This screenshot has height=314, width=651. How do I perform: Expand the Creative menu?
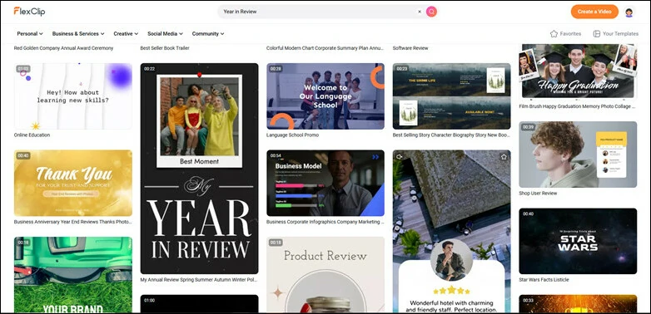click(x=126, y=33)
